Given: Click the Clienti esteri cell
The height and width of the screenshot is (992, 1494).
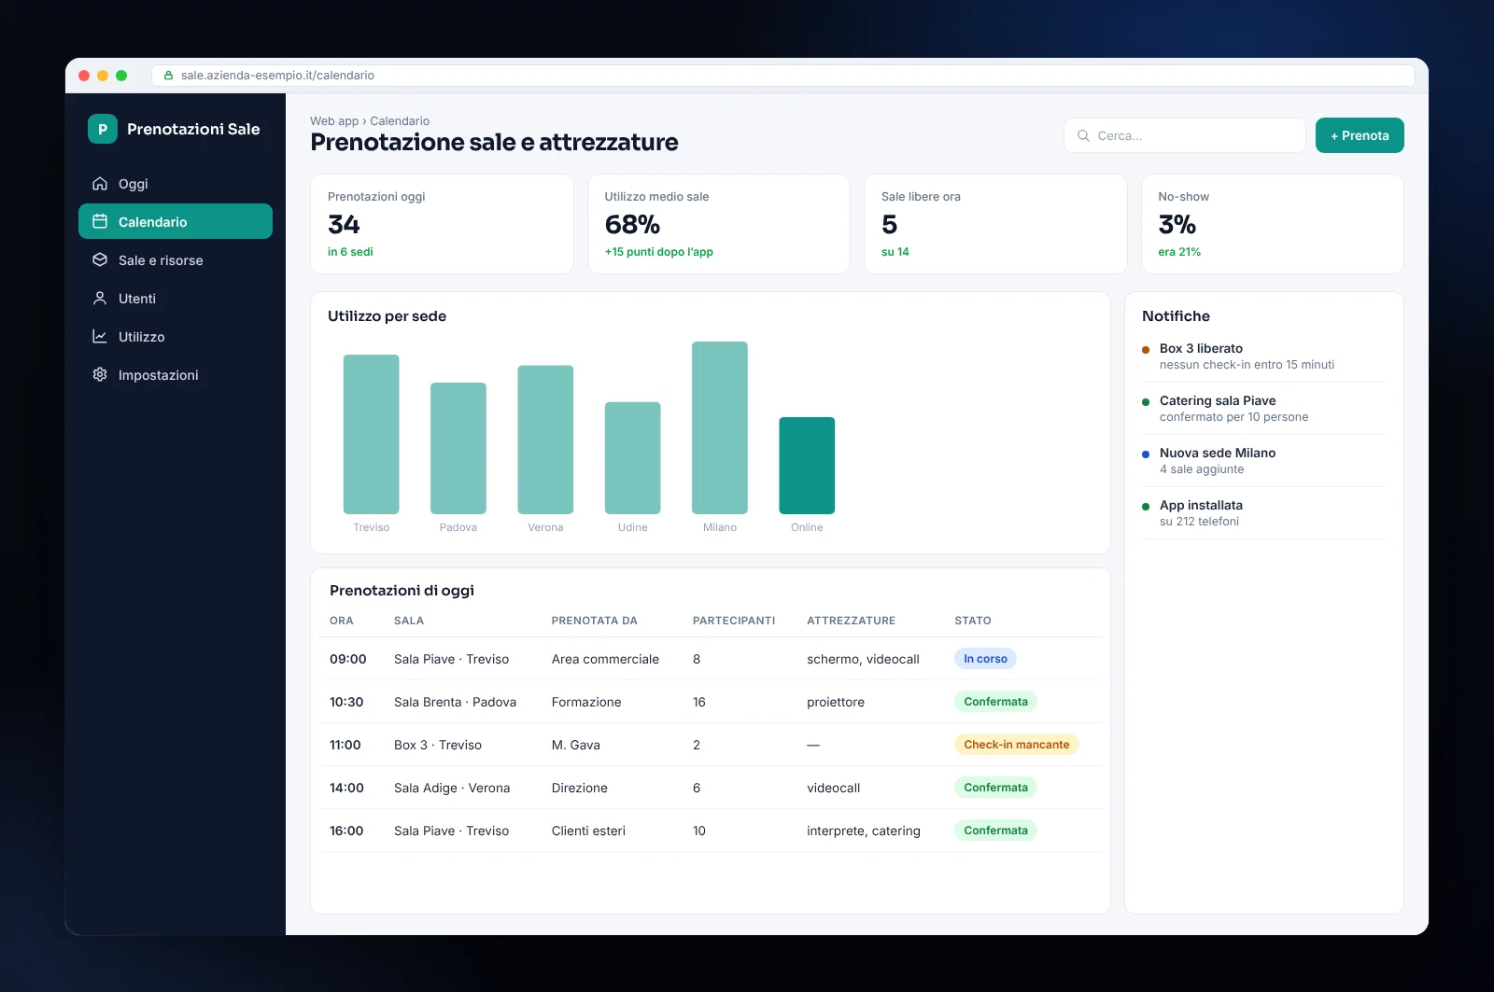Looking at the screenshot, I should tap(588, 831).
